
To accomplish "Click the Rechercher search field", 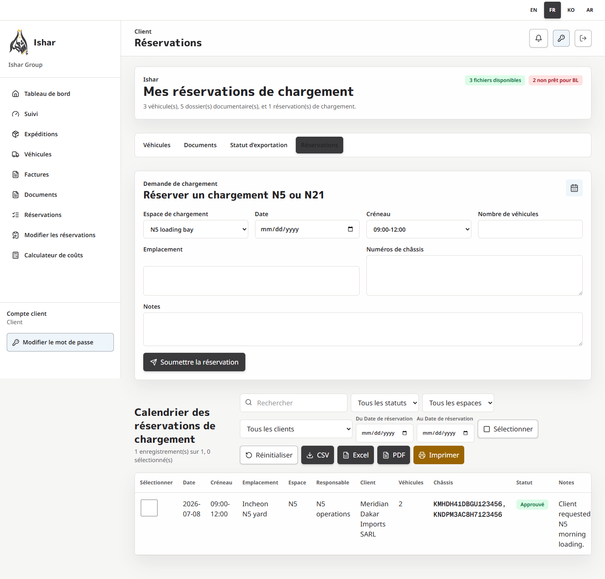I will [294, 403].
